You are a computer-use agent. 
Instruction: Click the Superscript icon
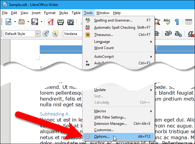pos(168,34)
